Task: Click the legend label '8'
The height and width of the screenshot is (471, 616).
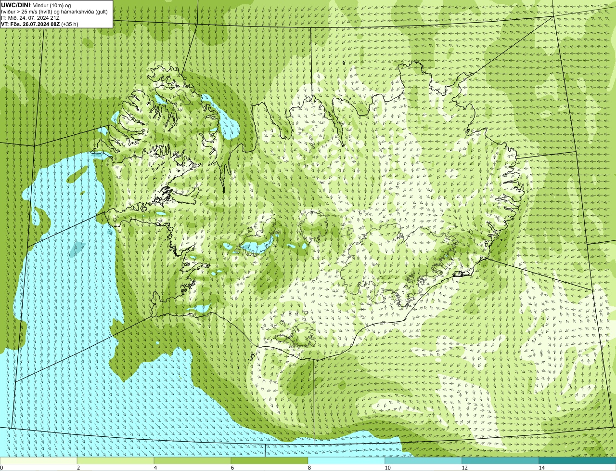Action: coord(309,468)
